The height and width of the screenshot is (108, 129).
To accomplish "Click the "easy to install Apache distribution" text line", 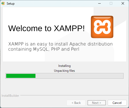I will [75, 44].
